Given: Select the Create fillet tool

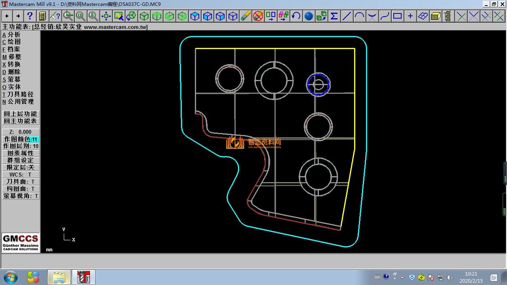Looking at the screenshot, I should tap(372, 16).
